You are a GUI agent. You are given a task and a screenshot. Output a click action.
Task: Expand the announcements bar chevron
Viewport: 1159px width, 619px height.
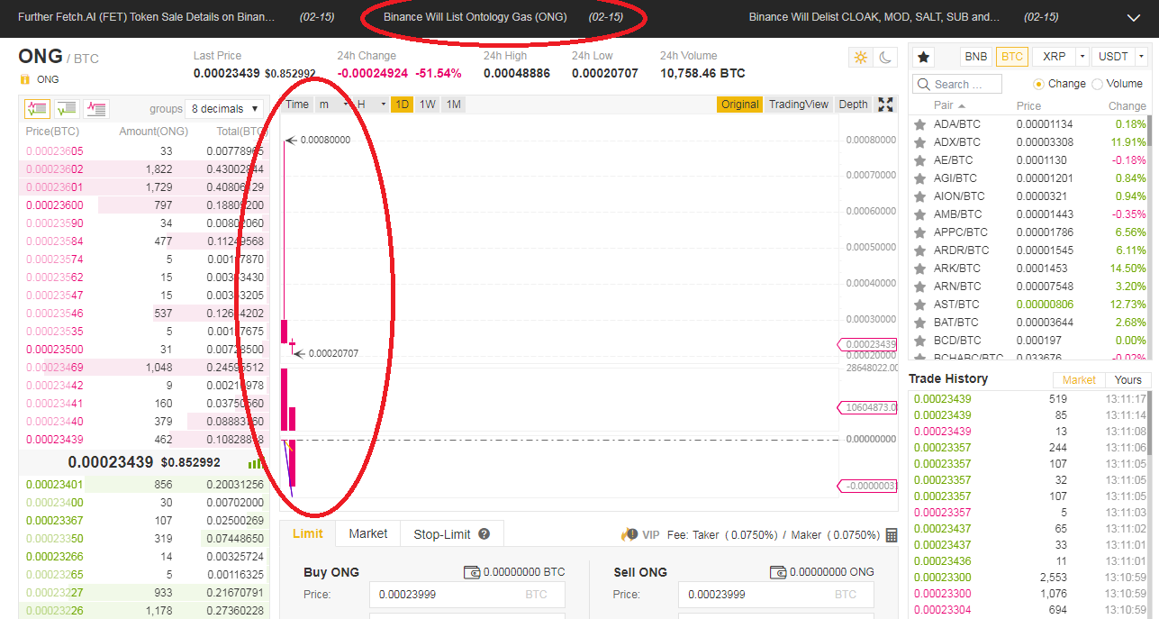click(x=1133, y=17)
